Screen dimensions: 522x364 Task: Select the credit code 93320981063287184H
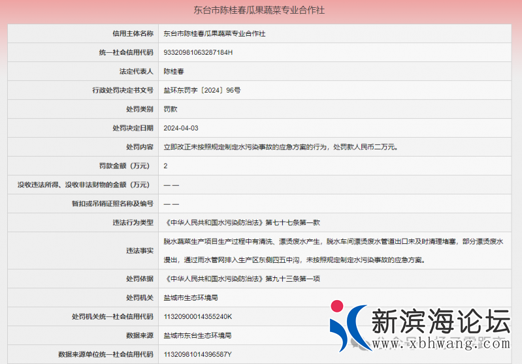click(198, 52)
